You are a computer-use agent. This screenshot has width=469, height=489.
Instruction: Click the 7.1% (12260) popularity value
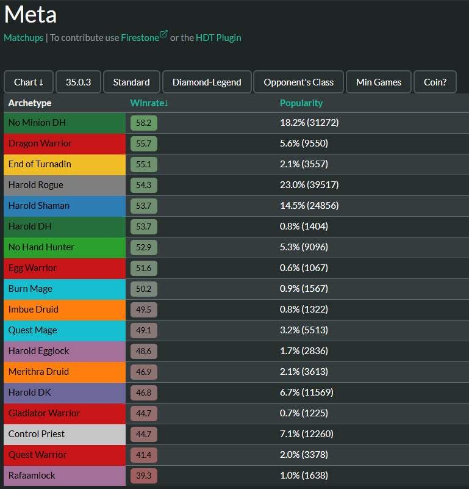307,434
